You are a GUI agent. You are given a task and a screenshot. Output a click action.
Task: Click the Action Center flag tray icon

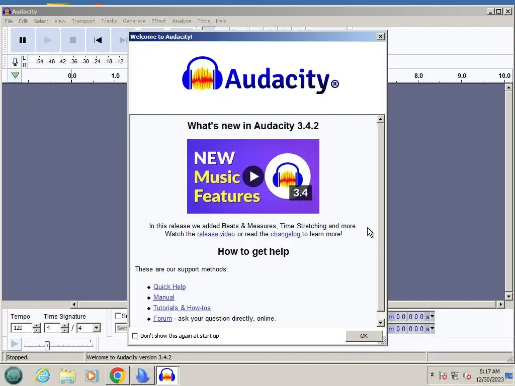pyautogui.click(x=443, y=375)
